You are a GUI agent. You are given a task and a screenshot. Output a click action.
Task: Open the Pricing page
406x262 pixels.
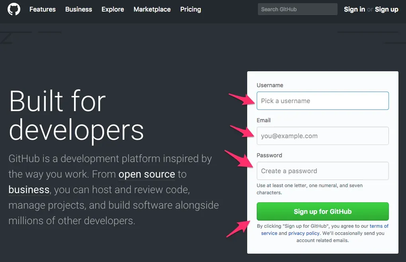click(x=190, y=10)
